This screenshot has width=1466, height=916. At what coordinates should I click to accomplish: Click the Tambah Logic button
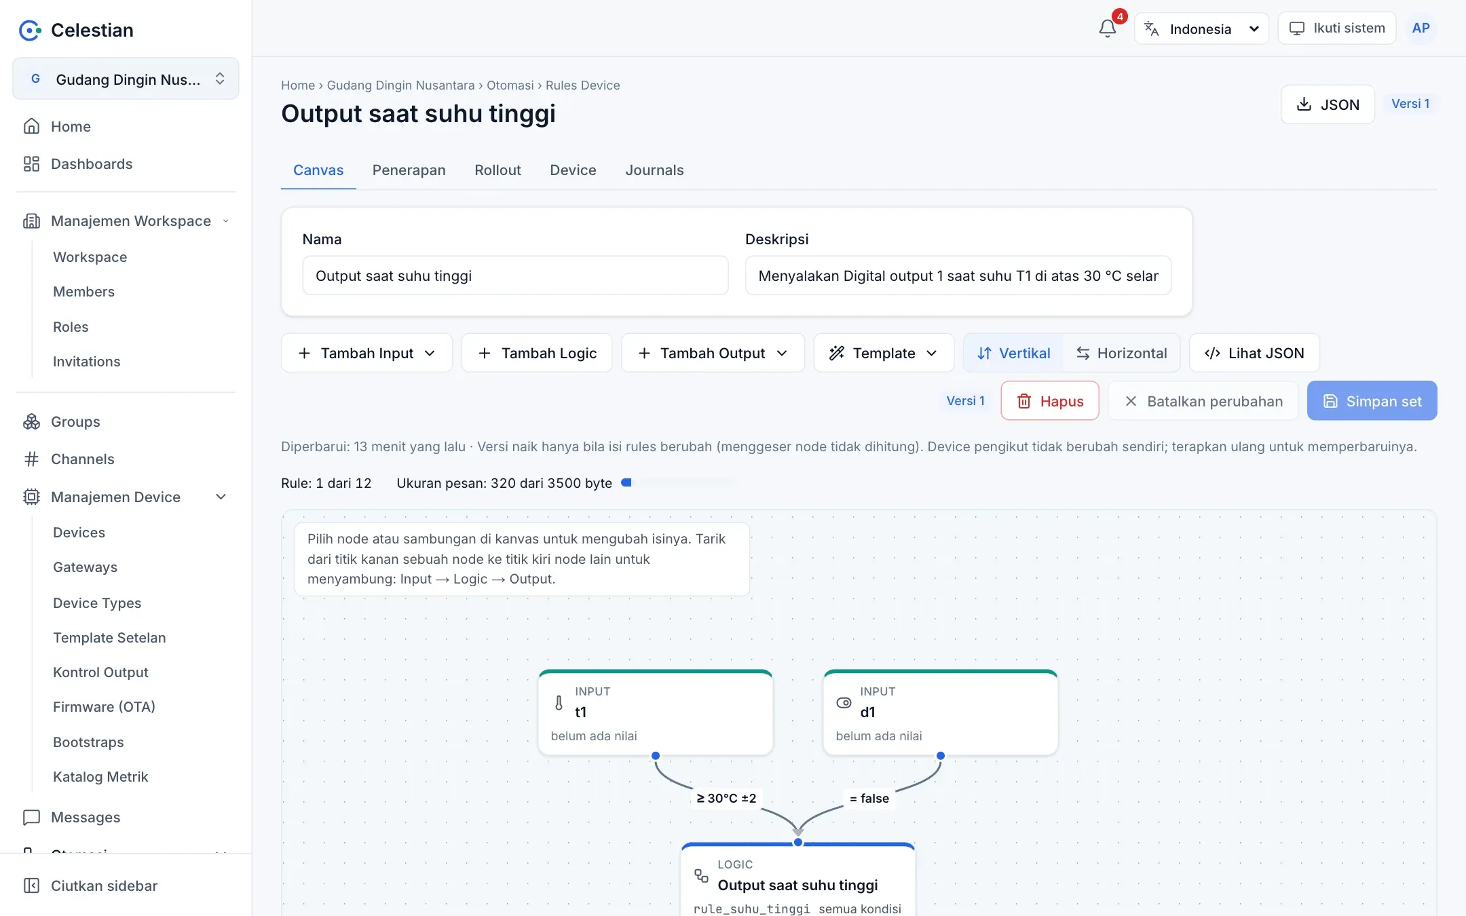point(537,353)
